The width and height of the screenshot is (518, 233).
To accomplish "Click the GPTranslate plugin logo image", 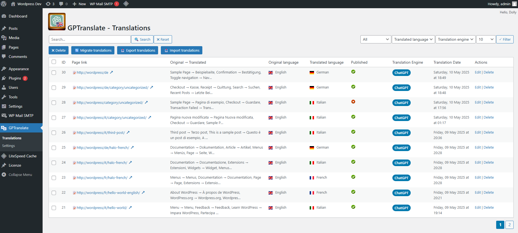I will [x=57, y=21].
